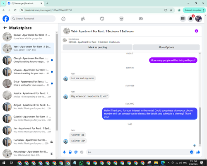
Task: Open Avigail apartment conversation
Action: pyautogui.click(x=28, y=107)
